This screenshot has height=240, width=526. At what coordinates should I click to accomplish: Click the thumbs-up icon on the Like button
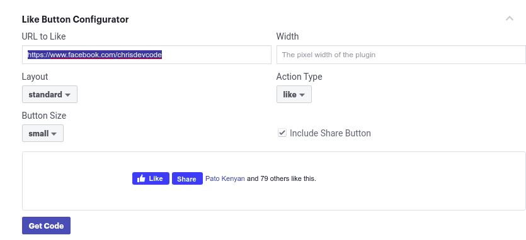coord(141,178)
